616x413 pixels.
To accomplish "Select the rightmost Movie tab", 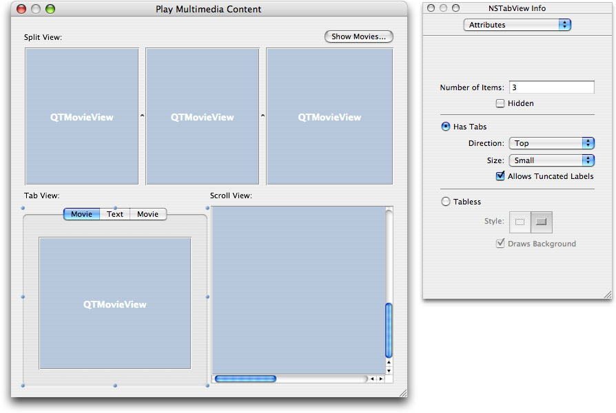I will tap(147, 214).
